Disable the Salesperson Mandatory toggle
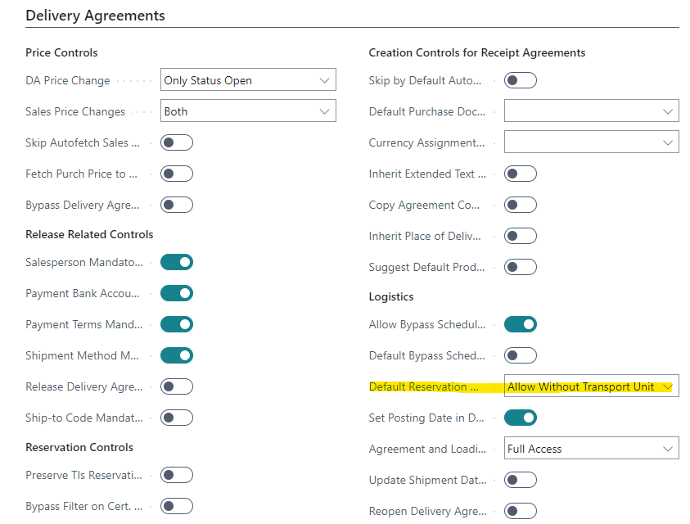Viewport: 690px width, 524px height. click(x=176, y=262)
